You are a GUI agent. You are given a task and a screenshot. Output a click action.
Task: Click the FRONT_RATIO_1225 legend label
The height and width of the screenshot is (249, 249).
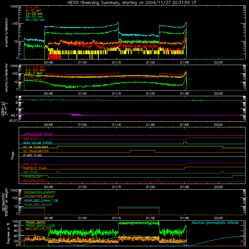tap(40, 226)
